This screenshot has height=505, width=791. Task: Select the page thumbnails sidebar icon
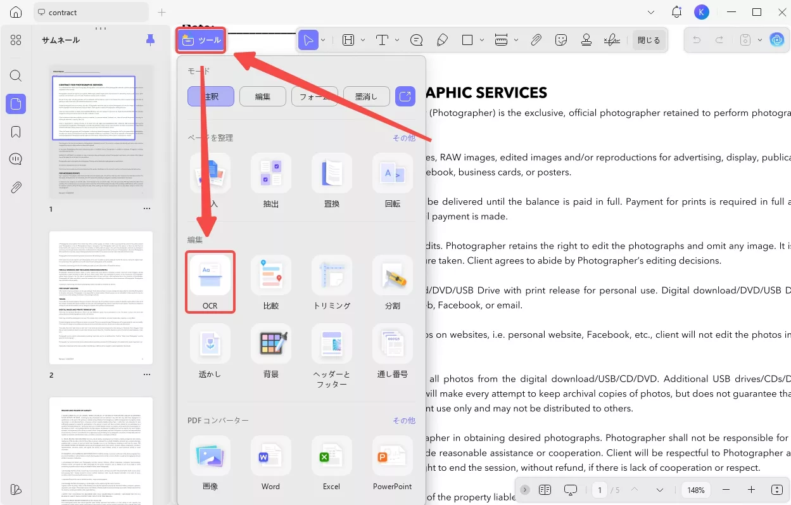point(16,104)
